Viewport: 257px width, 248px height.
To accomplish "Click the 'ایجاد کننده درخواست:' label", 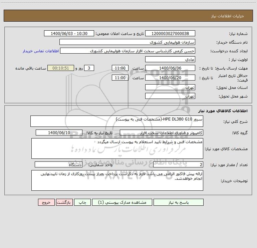I will [x=229, y=51].
